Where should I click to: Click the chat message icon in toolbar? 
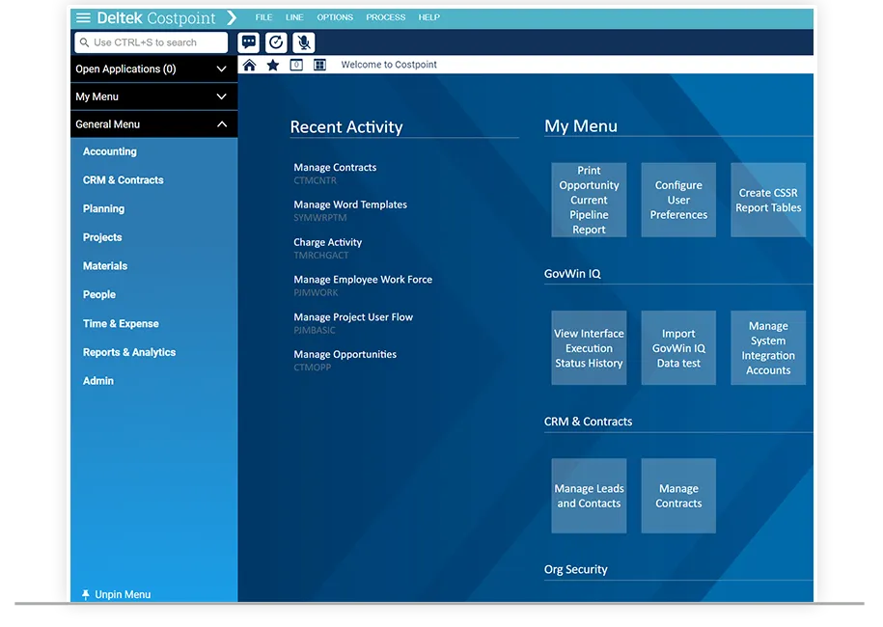coord(248,42)
